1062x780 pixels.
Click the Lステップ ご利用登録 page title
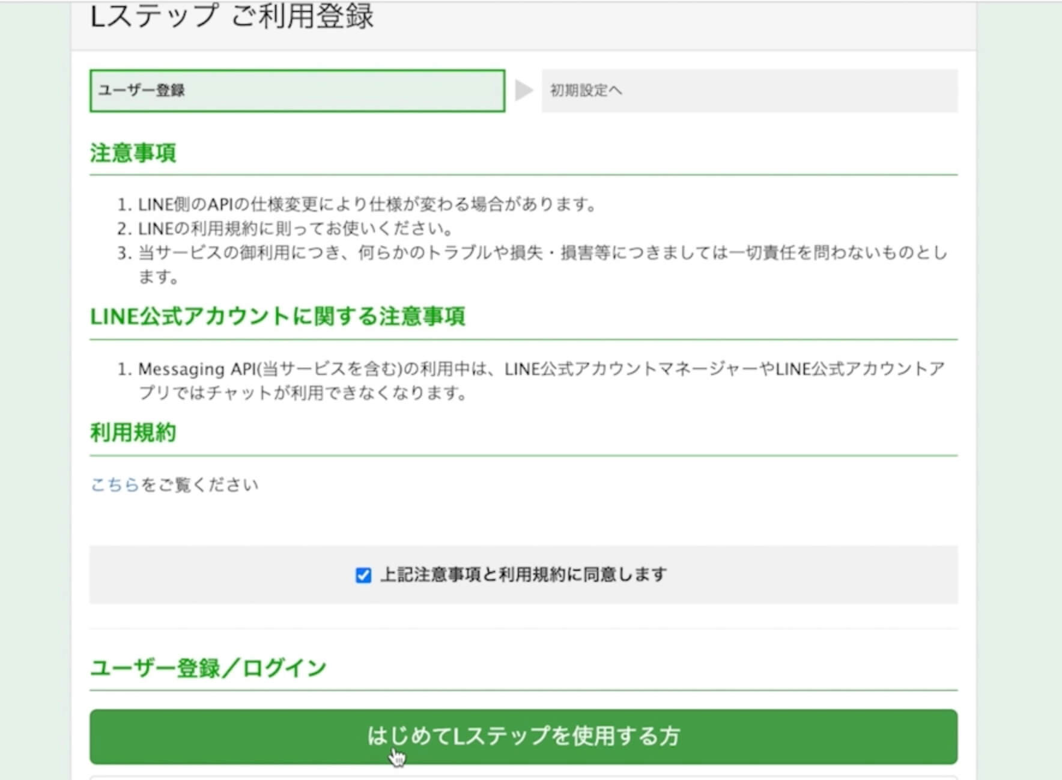[232, 16]
